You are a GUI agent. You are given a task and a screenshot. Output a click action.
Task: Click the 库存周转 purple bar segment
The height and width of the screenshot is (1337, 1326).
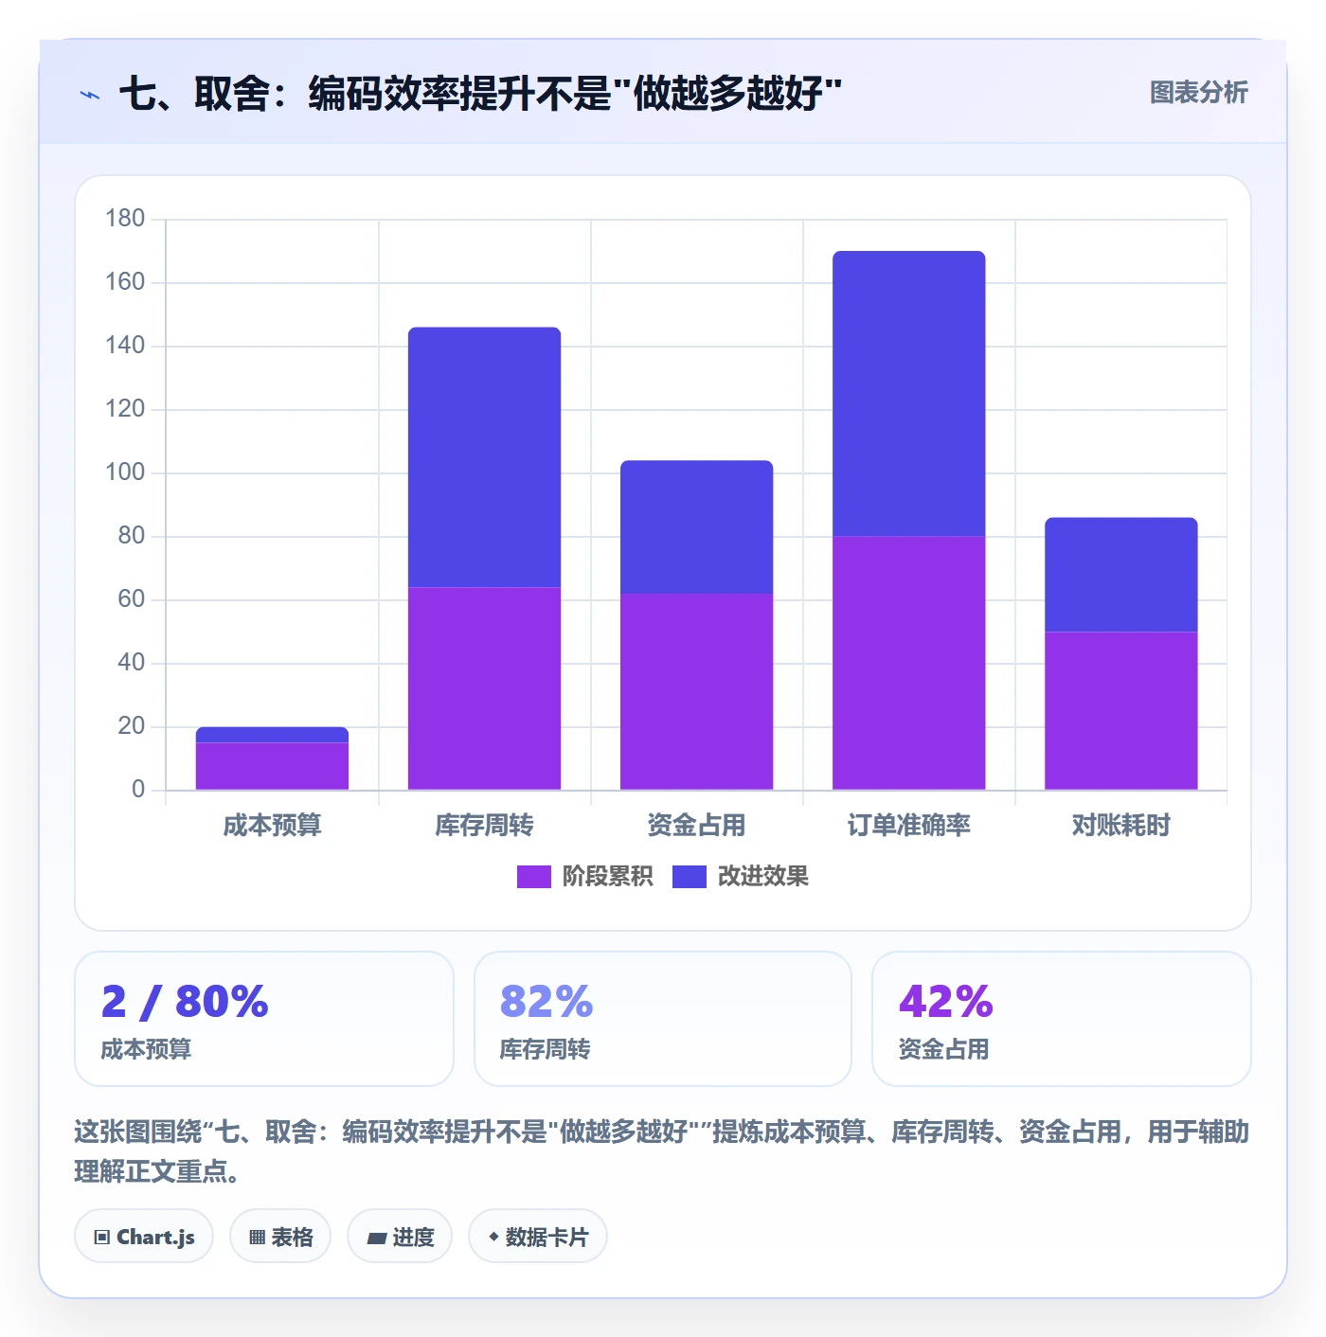point(484,688)
